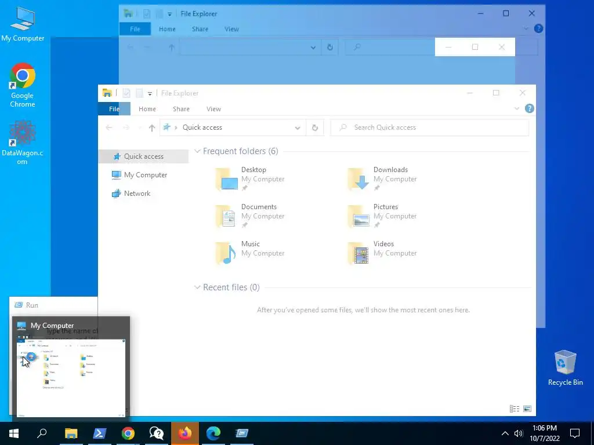Viewport: 594px width, 445px height.
Task: Open the My Computer desktop icon
Action: pos(23,24)
